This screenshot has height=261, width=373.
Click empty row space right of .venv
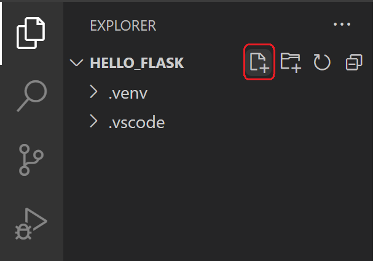click(x=258, y=93)
